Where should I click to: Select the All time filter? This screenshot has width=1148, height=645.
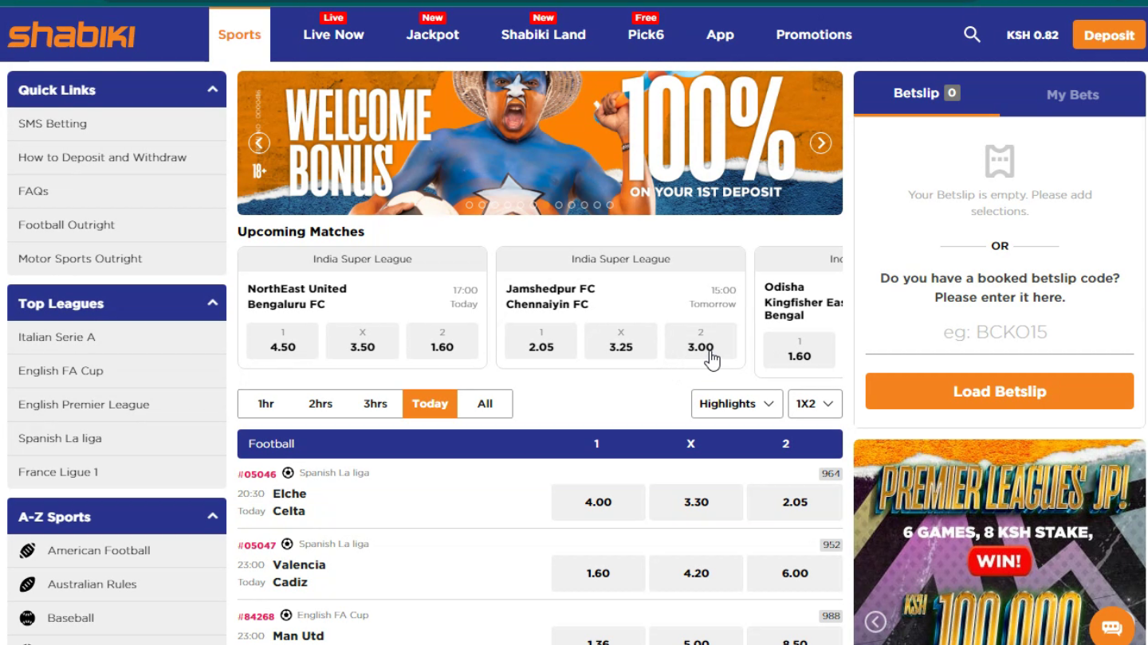coord(485,404)
